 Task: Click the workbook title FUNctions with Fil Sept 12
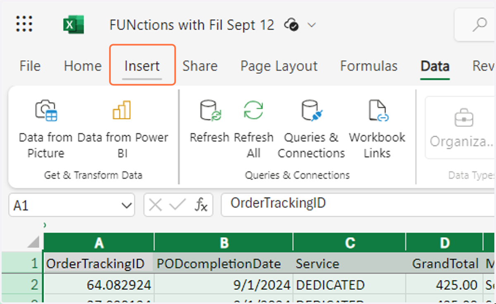[192, 25]
